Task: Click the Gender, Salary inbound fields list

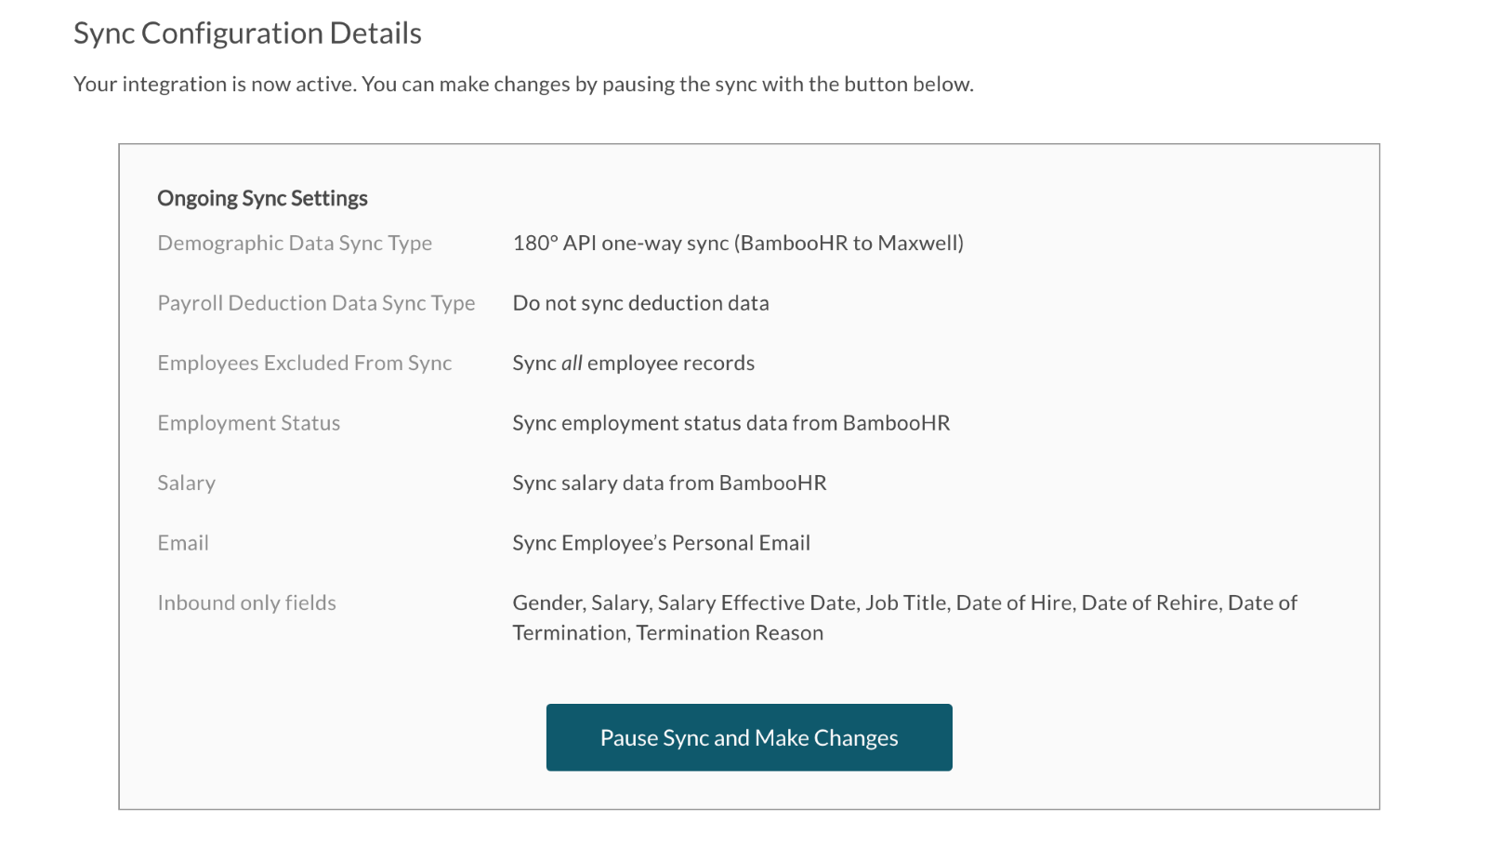Action: pyautogui.click(x=904, y=617)
